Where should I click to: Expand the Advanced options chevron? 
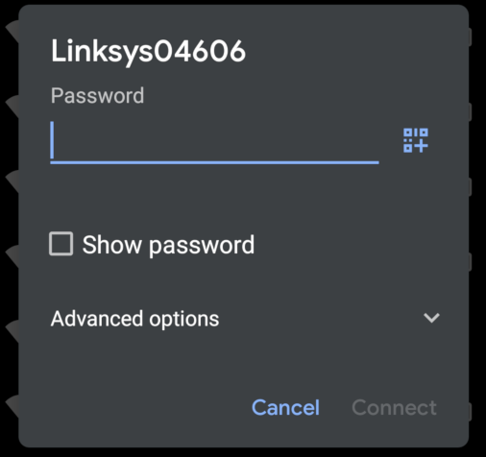[431, 318]
